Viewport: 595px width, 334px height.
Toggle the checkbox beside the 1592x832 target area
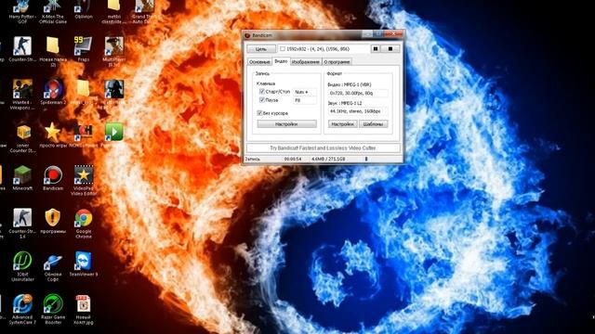point(283,49)
